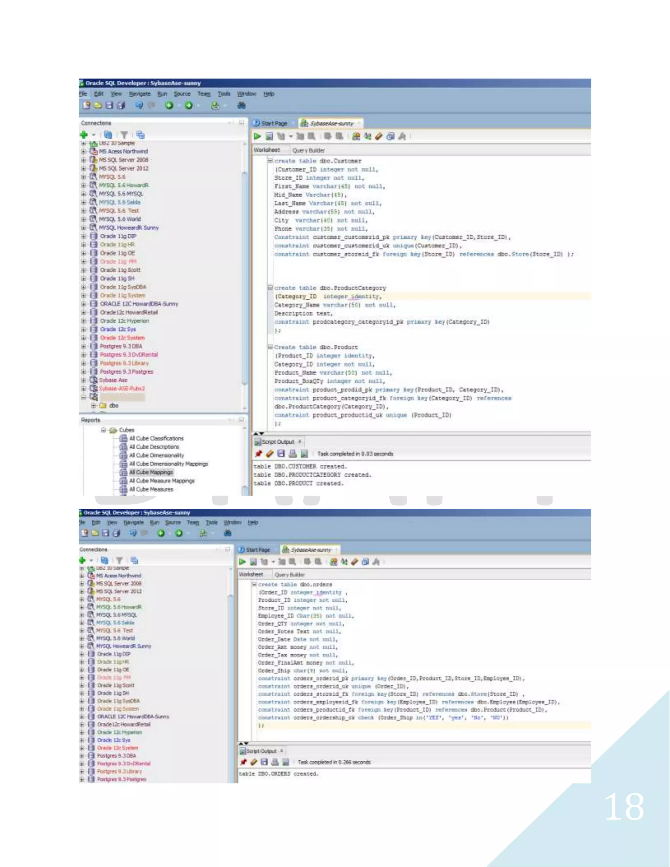Run Statement in the upper window's worksheet toolbar

pyautogui.click(x=257, y=136)
